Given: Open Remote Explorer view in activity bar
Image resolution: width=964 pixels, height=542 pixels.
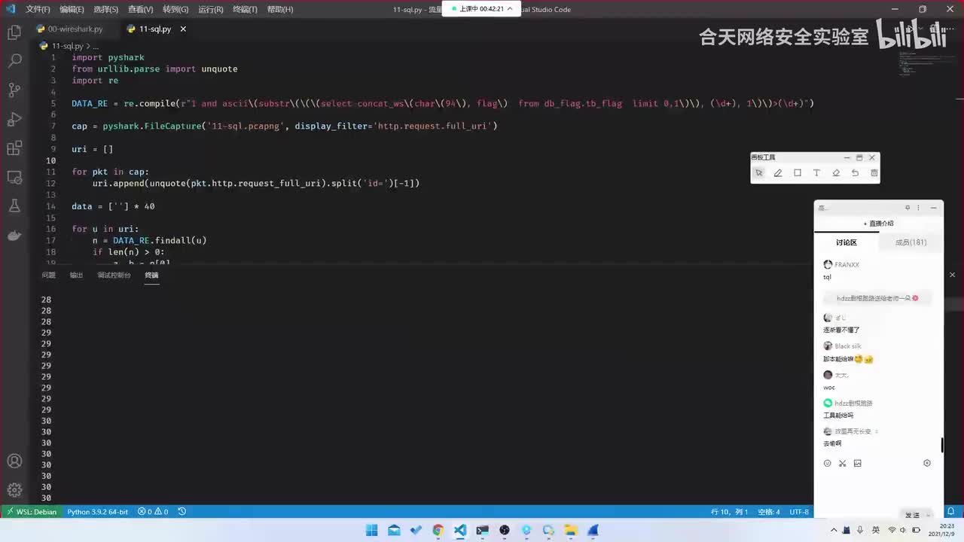Looking at the screenshot, I should click(x=14, y=177).
